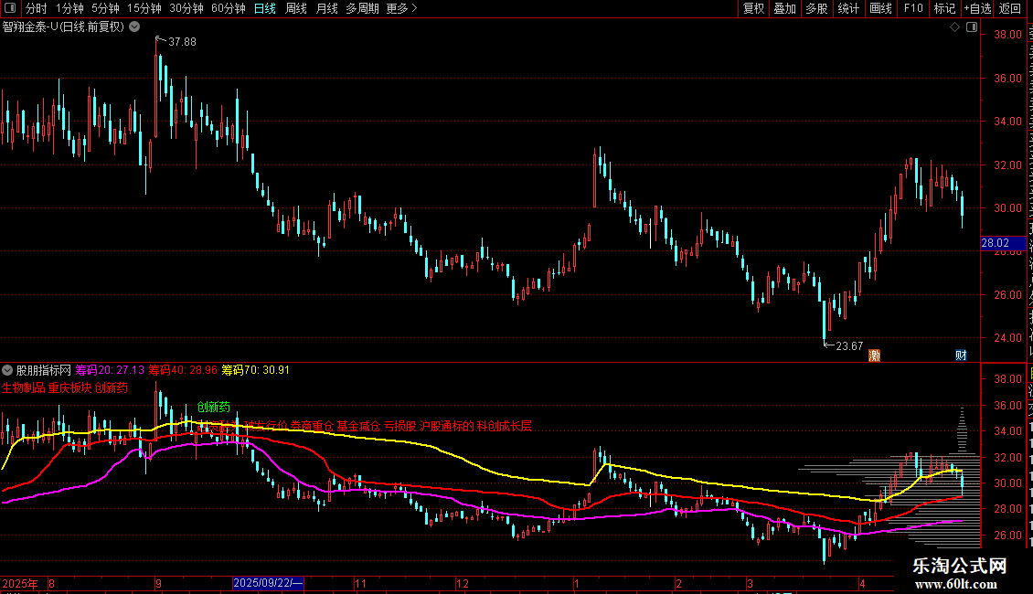Click the 智翔金泰-U(日线.前复权) chart title
This screenshot has width=1033, height=594.
63,27
